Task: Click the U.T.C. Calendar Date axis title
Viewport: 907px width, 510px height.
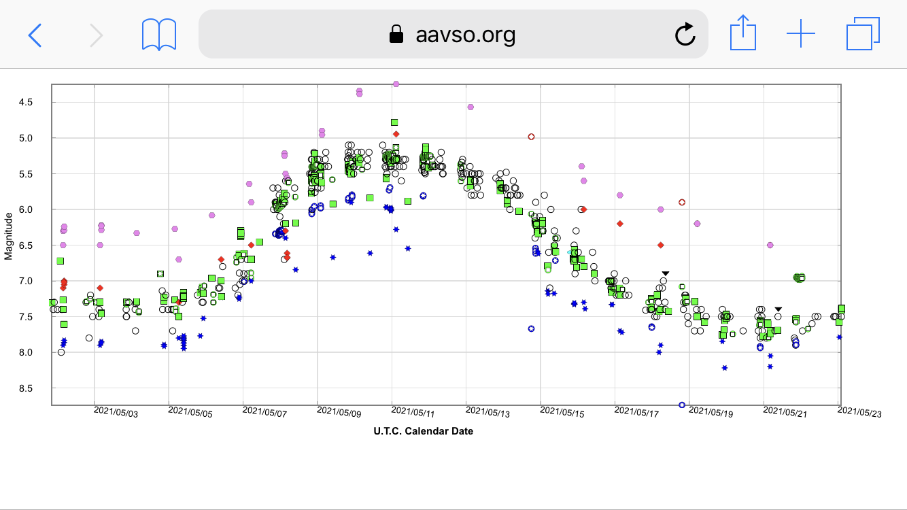Action: pos(424,431)
